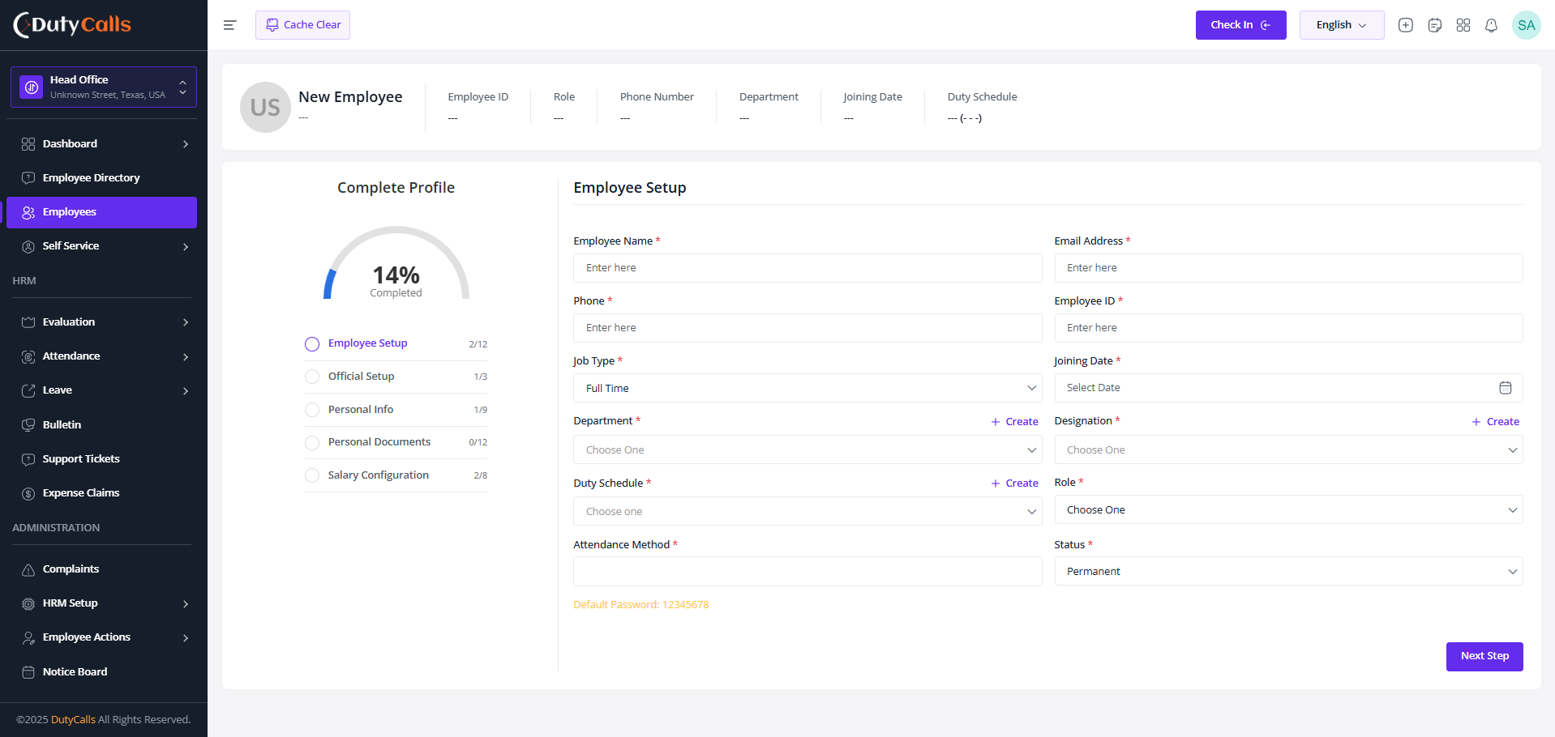Open the notifications bell icon

[x=1491, y=25]
